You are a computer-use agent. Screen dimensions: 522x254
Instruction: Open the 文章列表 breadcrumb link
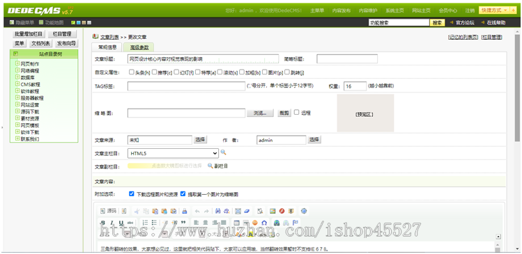tap(109, 38)
